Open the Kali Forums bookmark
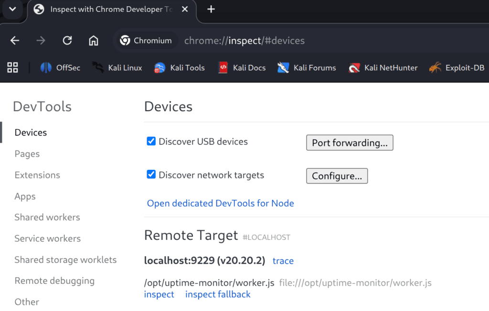 [x=307, y=68]
